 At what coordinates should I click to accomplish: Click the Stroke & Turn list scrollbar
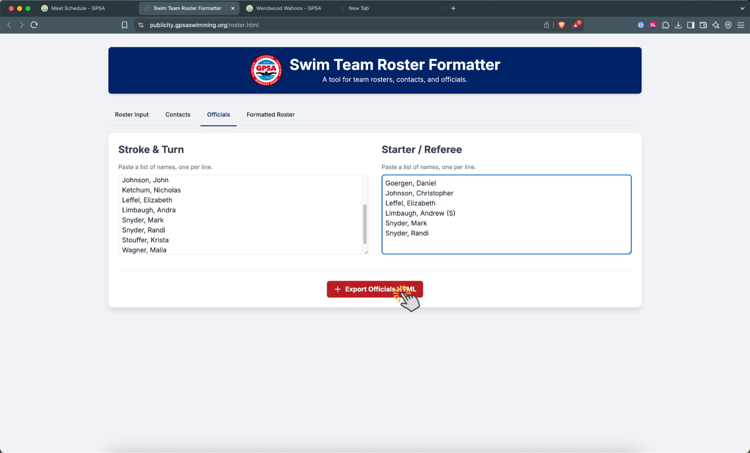click(365, 224)
